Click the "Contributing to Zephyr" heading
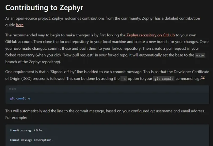The height and width of the screenshot is (146, 213). [44, 7]
